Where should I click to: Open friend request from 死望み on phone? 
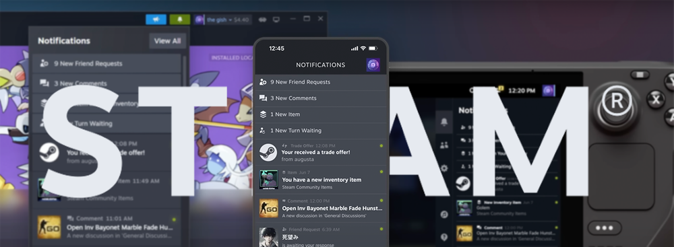321,236
